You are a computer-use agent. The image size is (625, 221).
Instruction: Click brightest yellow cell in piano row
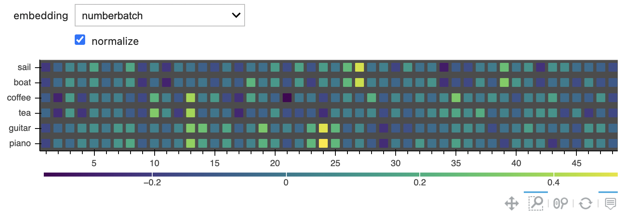323,143
